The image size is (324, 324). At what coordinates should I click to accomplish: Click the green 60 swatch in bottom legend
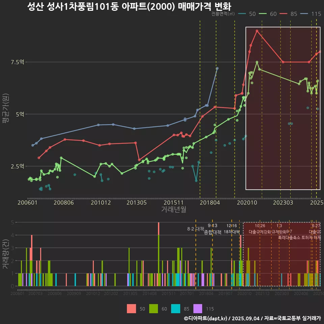click(x=154, y=309)
